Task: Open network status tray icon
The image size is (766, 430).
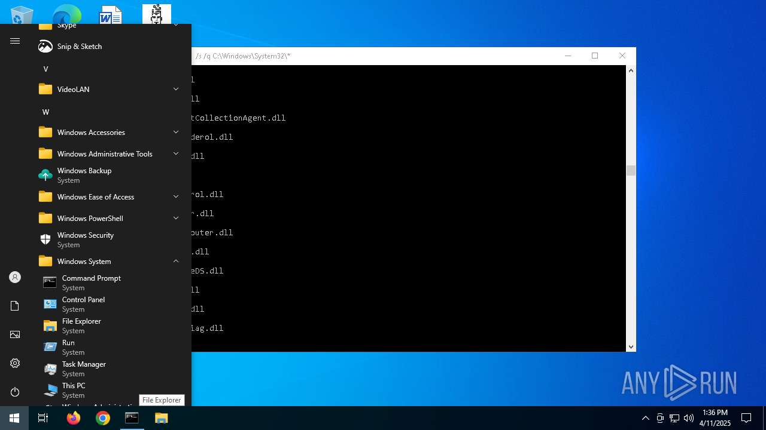Action: pos(674,418)
